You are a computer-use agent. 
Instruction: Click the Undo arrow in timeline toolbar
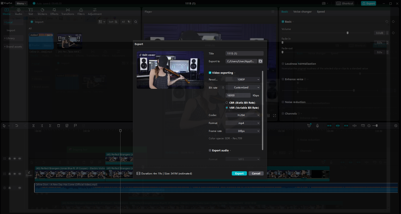[17, 126]
